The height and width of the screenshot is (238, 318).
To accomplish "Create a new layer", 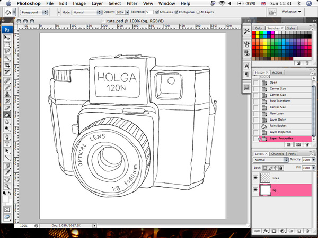I will pos(299,231).
